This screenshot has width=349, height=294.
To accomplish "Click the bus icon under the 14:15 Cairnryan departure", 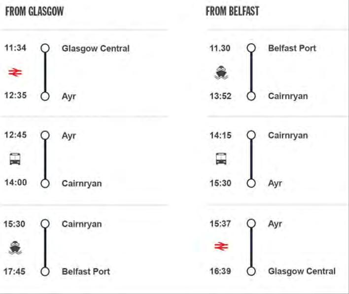I will click(x=221, y=159).
